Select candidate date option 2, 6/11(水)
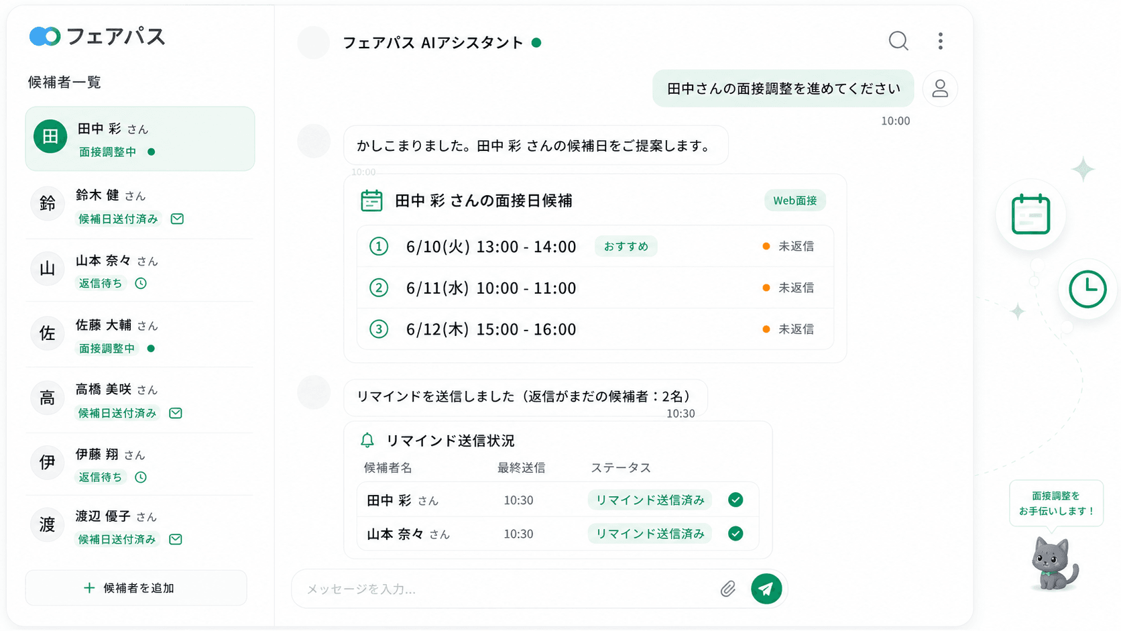Image resolution: width=1121 pixels, height=631 pixels. click(x=595, y=288)
